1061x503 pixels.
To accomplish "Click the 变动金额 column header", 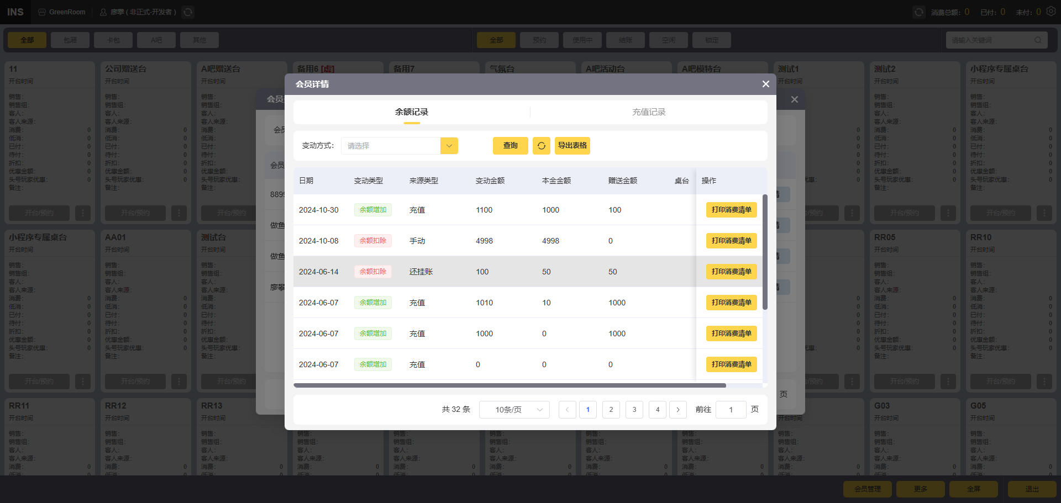I will [x=490, y=181].
